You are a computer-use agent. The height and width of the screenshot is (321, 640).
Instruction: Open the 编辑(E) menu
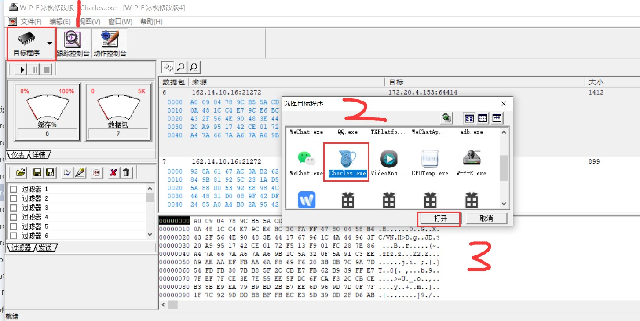click(x=60, y=22)
